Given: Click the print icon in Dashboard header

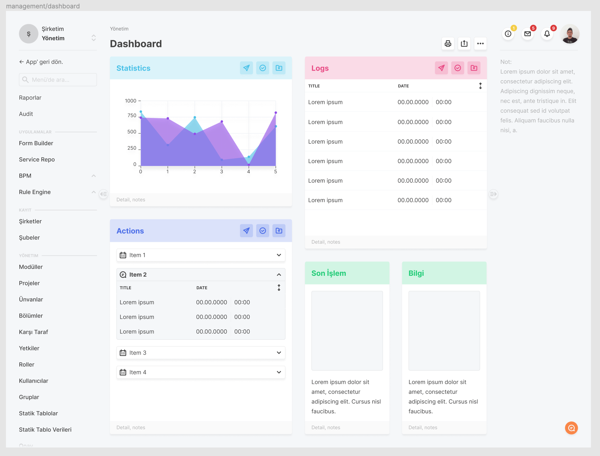Looking at the screenshot, I should point(448,43).
